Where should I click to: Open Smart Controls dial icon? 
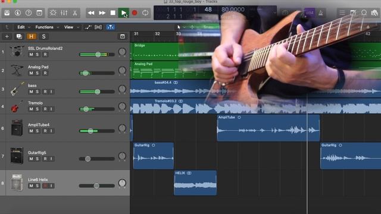coord(53,13)
